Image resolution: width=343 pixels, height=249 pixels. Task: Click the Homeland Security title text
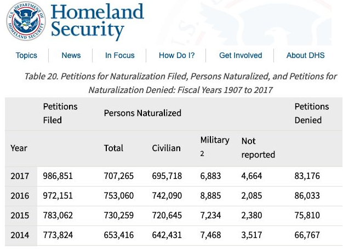coord(98,21)
